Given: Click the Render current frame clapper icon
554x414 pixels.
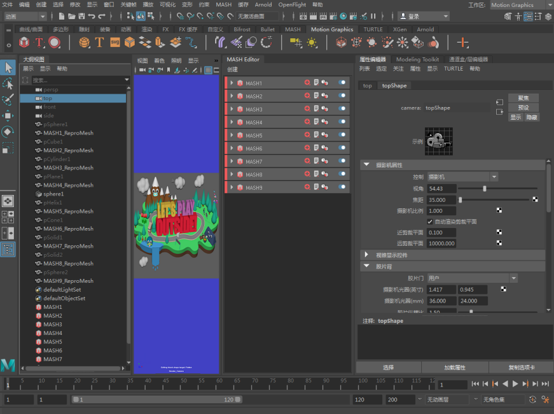Looking at the screenshot, I should pos(313,16).
